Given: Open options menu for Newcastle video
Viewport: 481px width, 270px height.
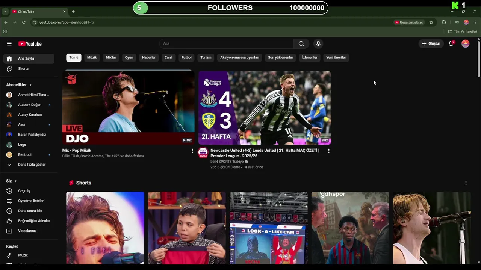Looking at the screenshot, I should coord(329,151).
